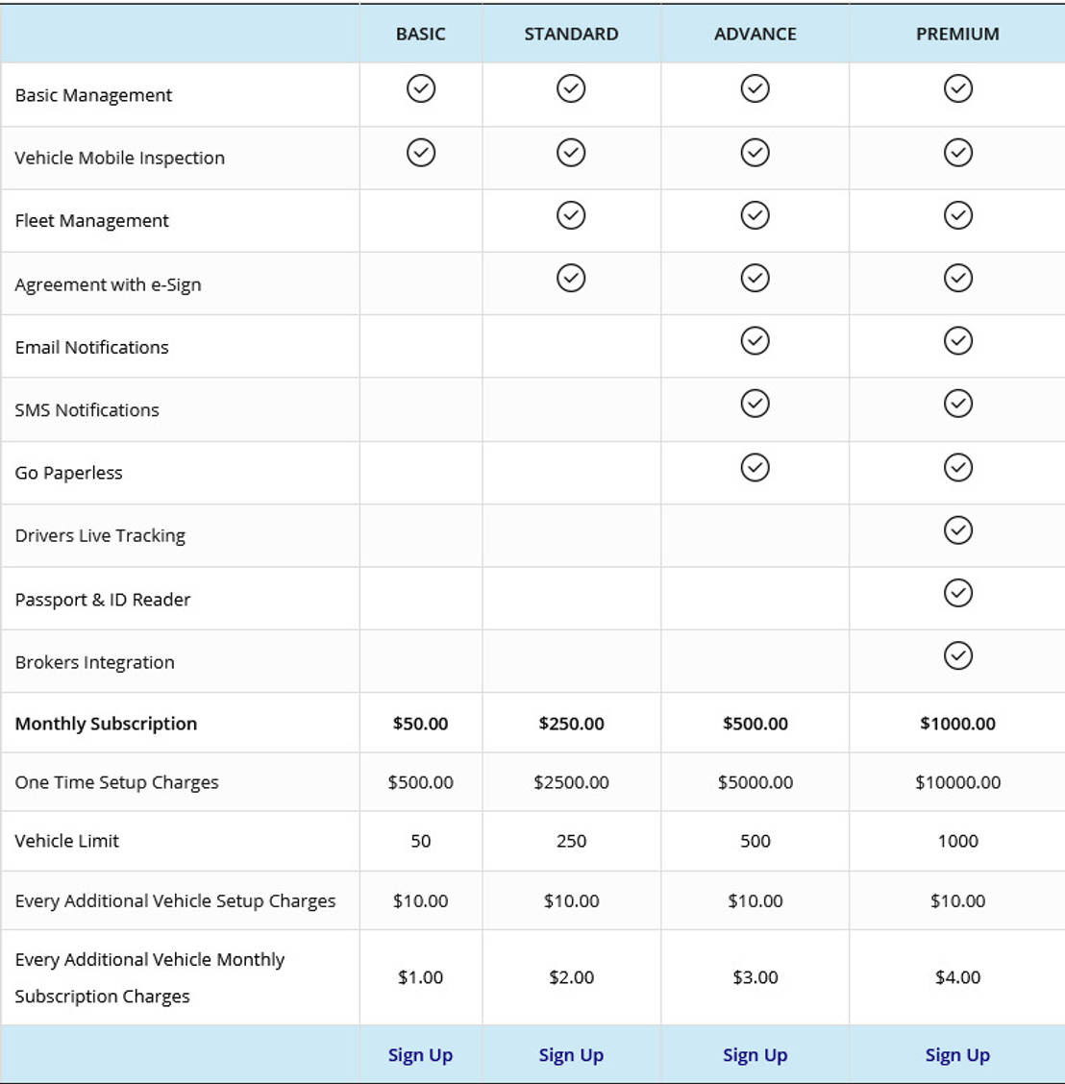This screenshot has height=1084, width=1065.
Task: Click the Monthly Subscription row label
Action: point(106,724)
